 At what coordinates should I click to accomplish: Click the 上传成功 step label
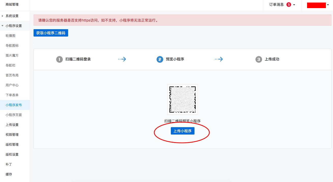(x=272, y=59)
